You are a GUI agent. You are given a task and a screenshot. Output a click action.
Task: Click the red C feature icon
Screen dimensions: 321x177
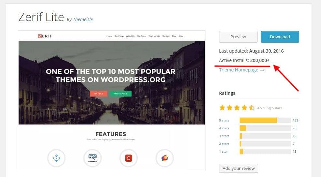[129, 158]
